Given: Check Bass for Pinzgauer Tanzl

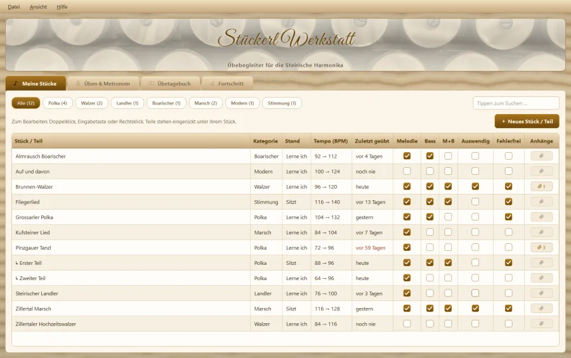Looking at the screenshot, I should (x=430, y=248).
